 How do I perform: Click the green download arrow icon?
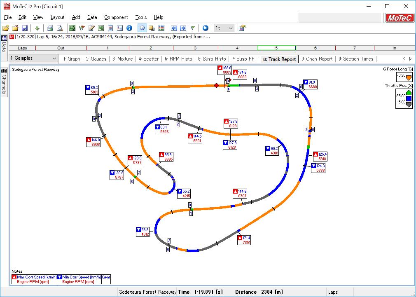click(x=37, y=28)
